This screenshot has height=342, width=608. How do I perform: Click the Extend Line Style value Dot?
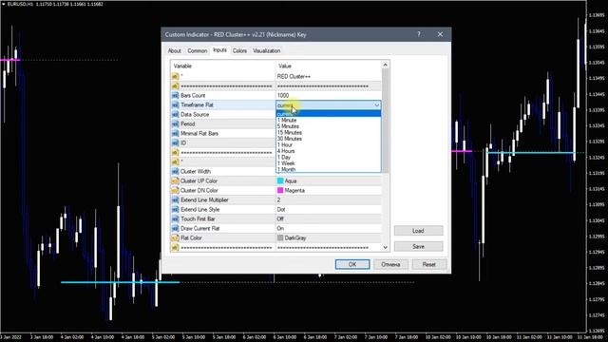[281, 209]
